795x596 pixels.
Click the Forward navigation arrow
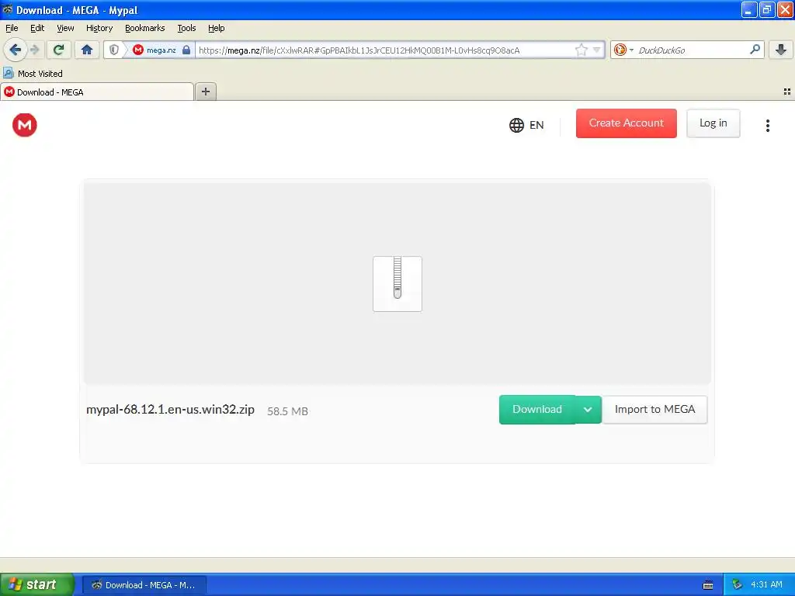[x=34, y=50]
